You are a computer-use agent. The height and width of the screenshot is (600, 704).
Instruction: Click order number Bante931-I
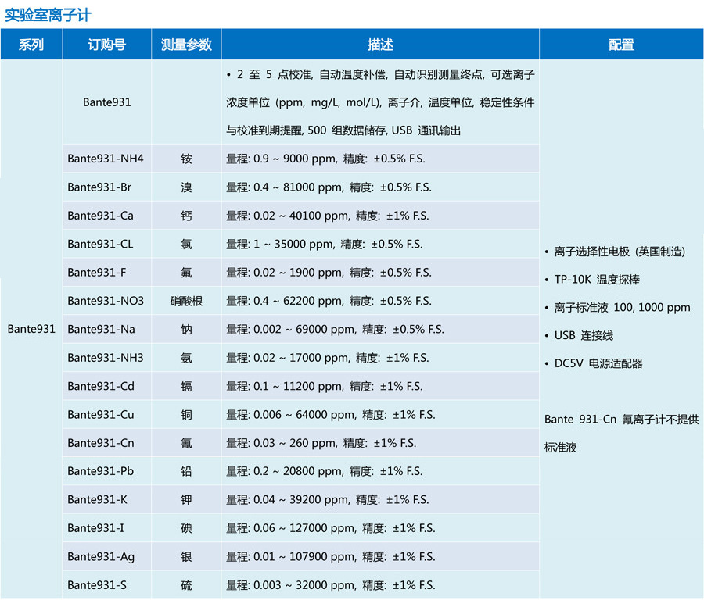click(x=95, y=528)
